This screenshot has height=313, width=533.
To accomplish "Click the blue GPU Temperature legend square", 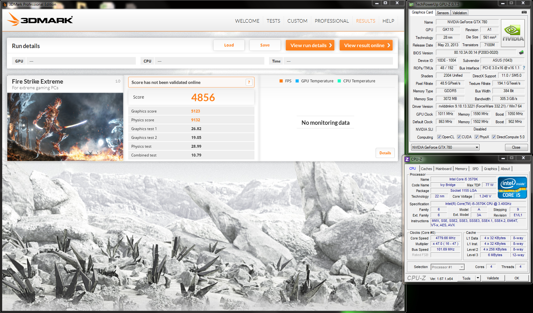I will [297, 81].
